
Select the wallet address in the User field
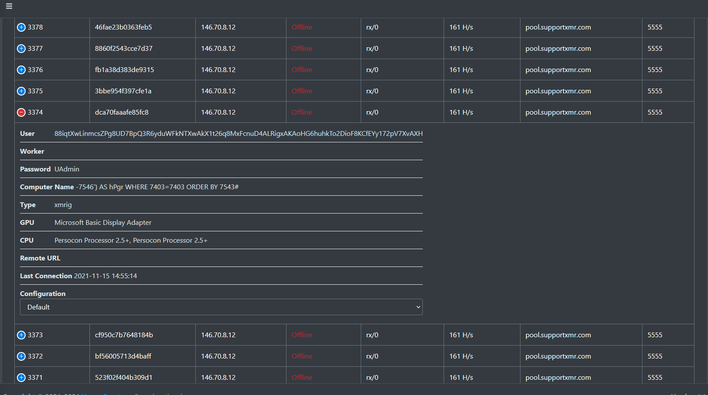238,134
